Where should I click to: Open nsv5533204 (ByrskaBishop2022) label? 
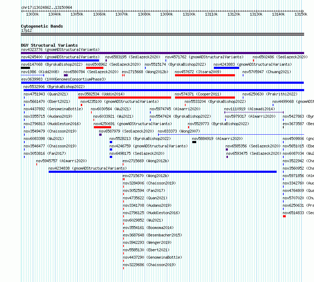click(x=215, y=101)
